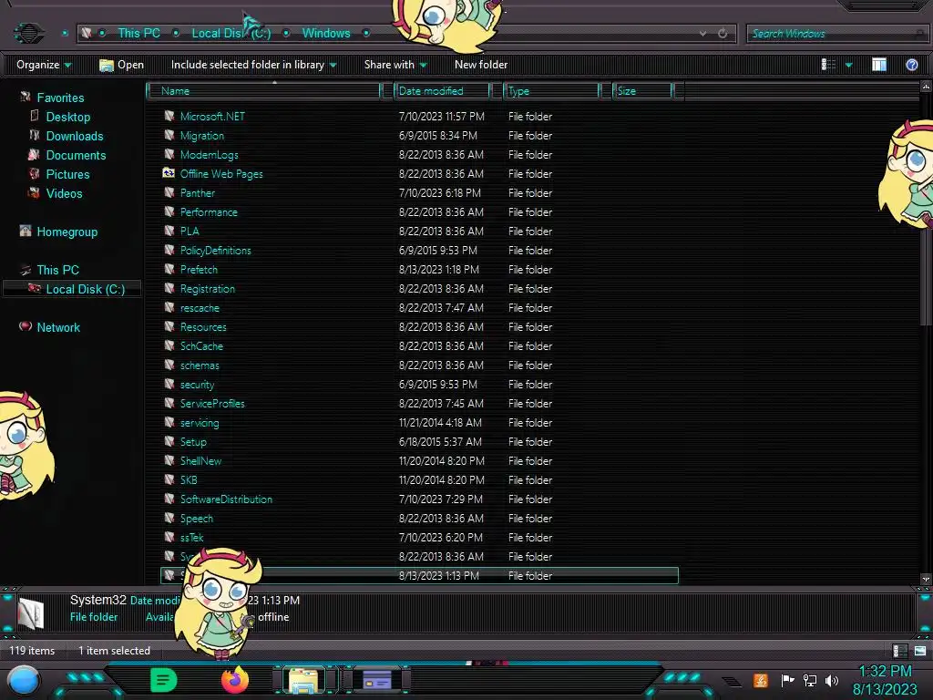Click the Videos icon in Favorites
Screen dimensions: 933x700
(x=35, y=193)
